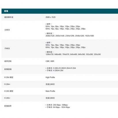
Task: Select the H.265 類型 row label
Action: tap(9, 91)
